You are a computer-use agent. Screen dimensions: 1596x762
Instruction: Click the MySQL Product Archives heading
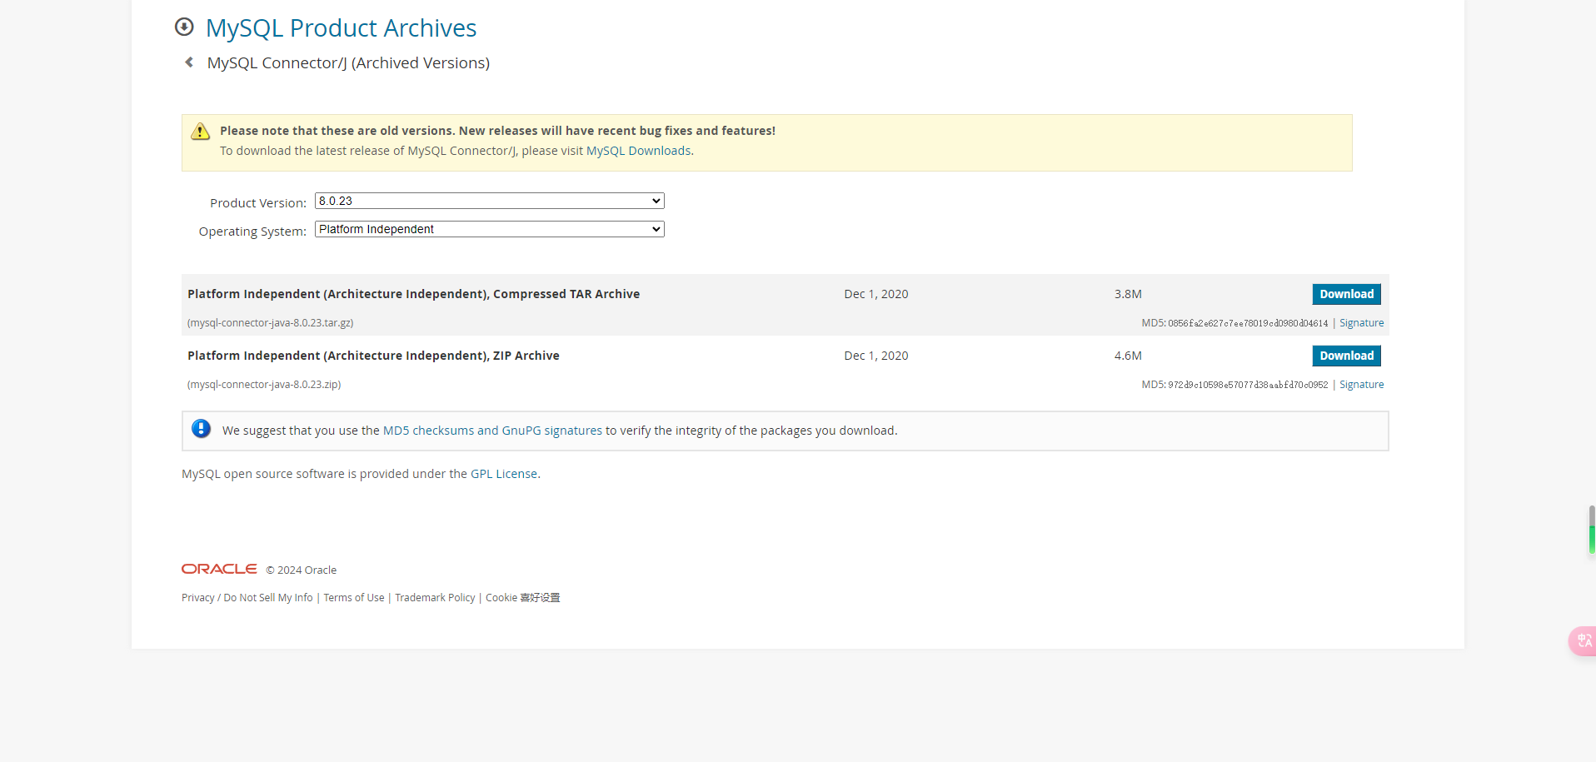tap(341, 28)
